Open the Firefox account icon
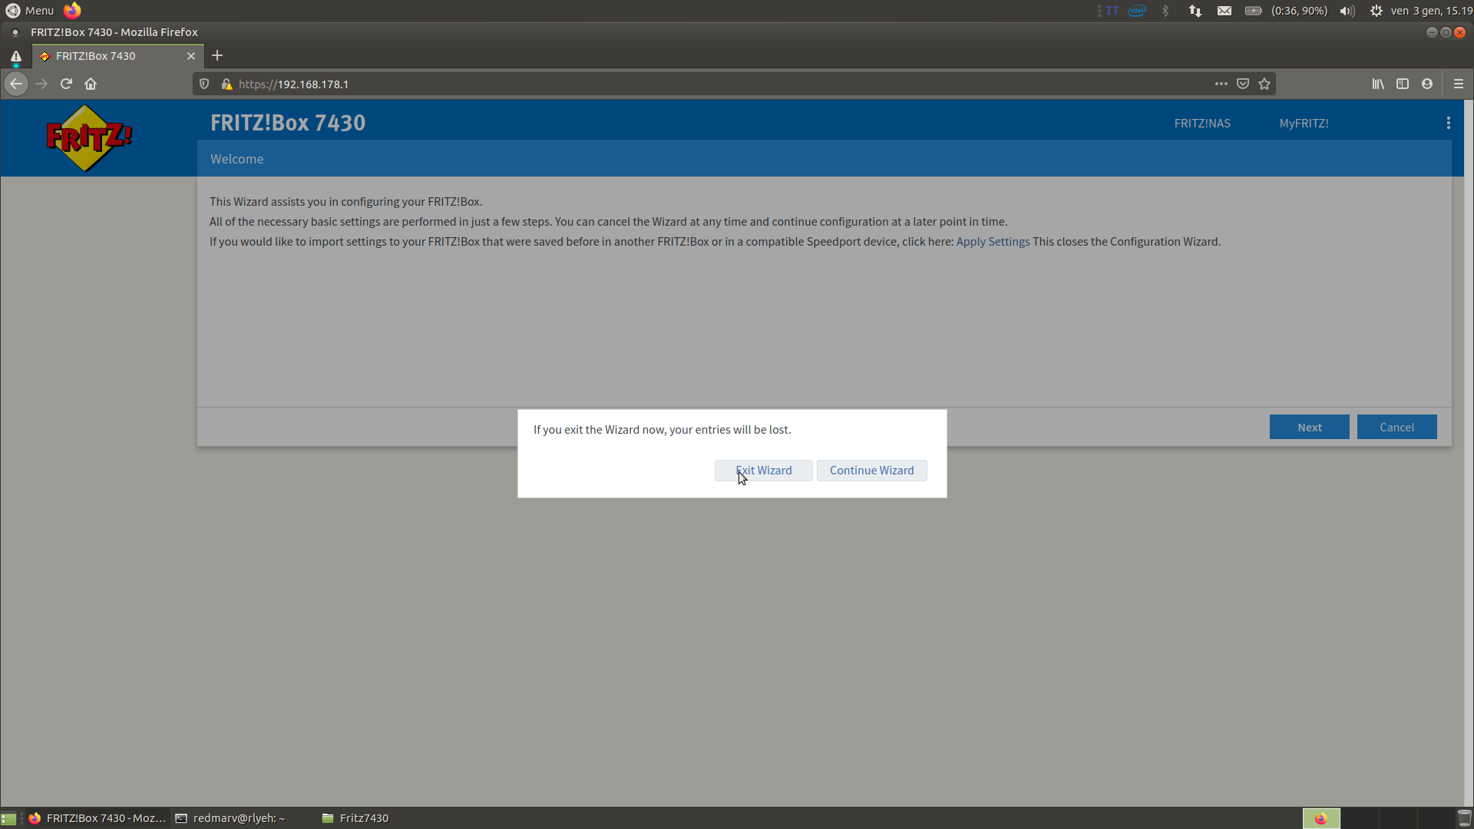Image resolution: width=1474 pixels, height=829 pixels. (1427, 84)
